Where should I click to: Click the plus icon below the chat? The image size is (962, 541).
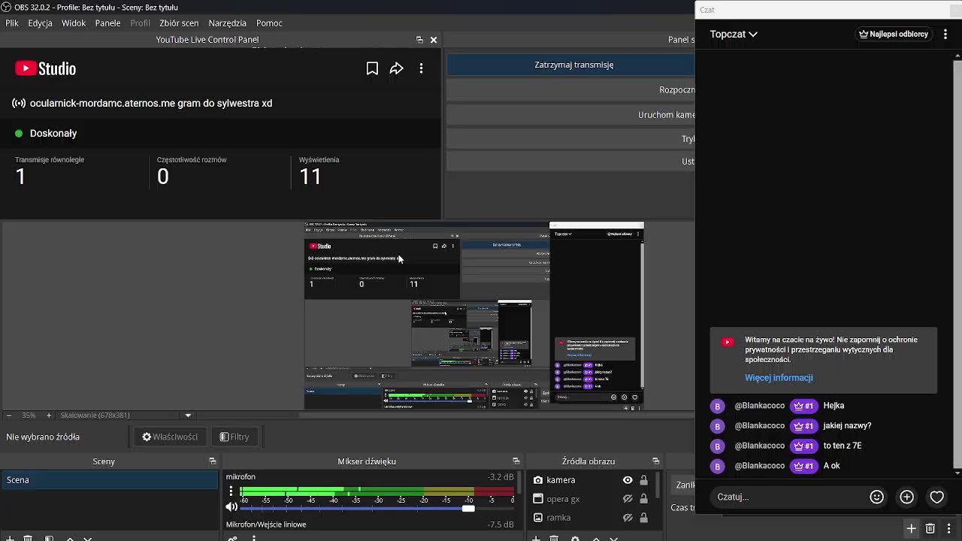pyautogui.click(x=911, y=529)
